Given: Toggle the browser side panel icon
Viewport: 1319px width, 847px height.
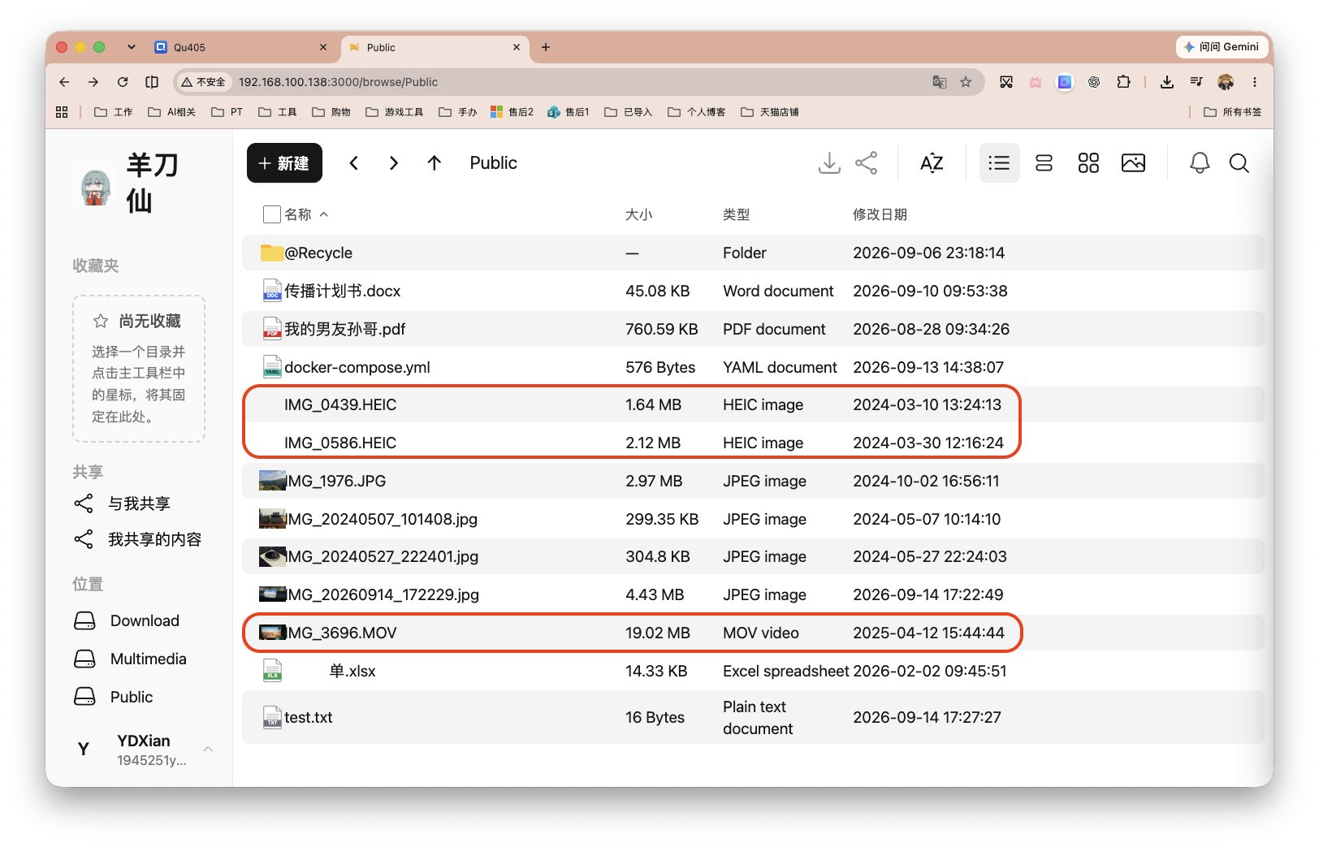Looking at the screenshot, I should 152,82.
